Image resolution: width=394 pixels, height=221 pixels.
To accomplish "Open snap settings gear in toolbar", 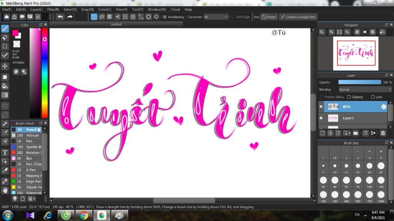I will pyautogui.click(x=156, y=17).
